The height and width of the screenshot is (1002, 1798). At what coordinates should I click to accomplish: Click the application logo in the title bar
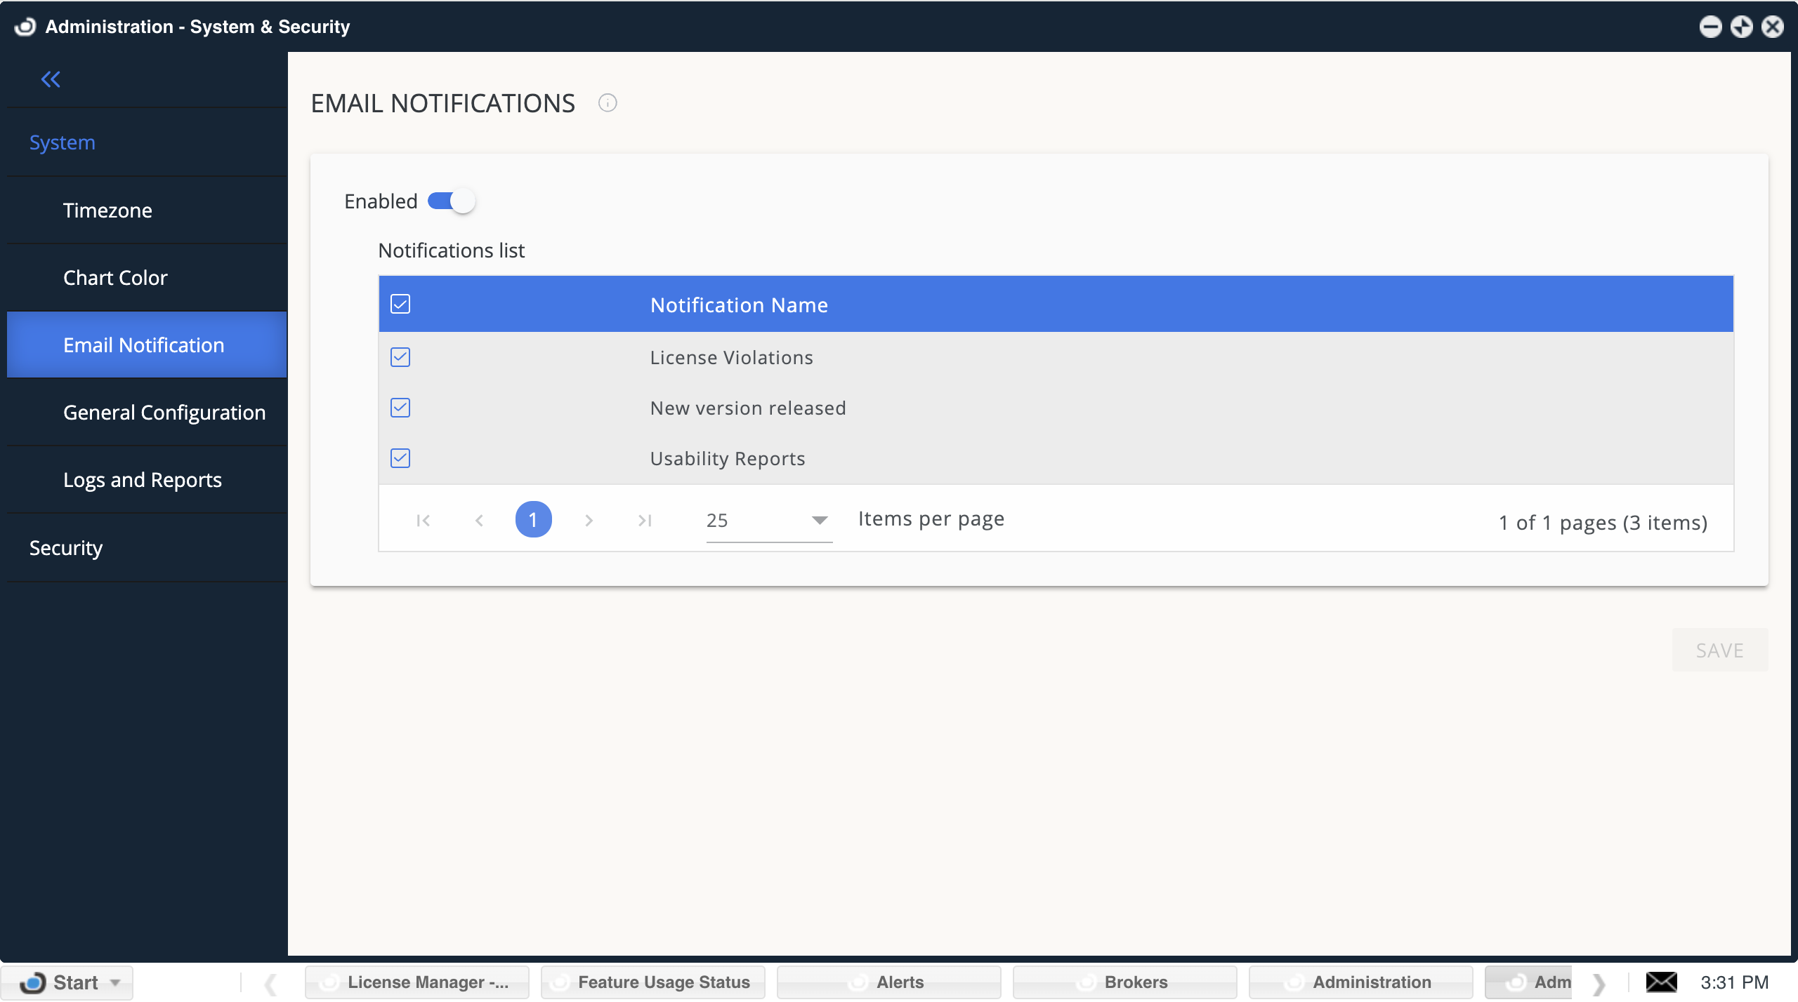pos(25,26)
